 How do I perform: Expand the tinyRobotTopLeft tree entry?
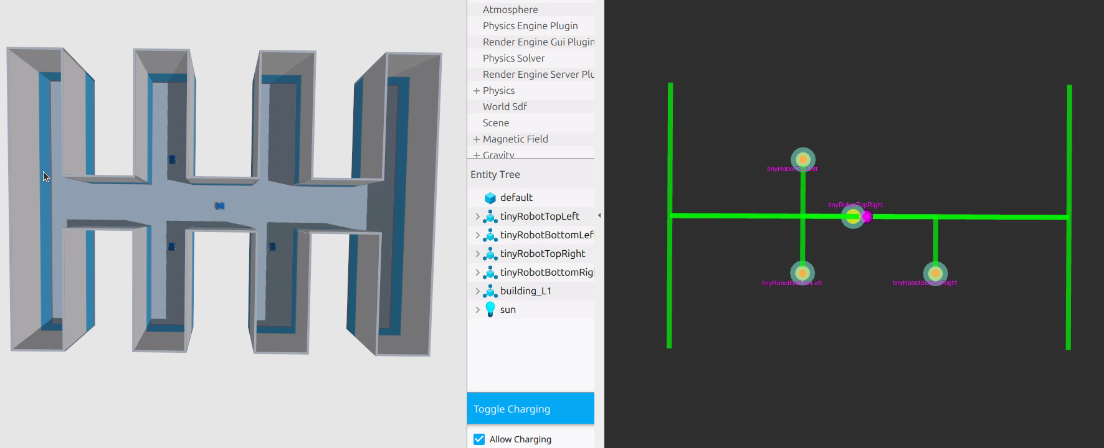coord(477,217)
